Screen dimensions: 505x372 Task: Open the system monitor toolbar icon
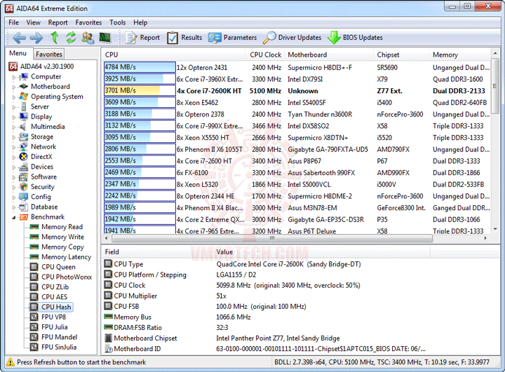coord(105,38)
